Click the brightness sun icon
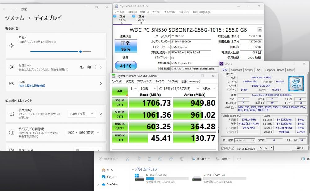The image size is (310, 191). click(x=12, y=46)
